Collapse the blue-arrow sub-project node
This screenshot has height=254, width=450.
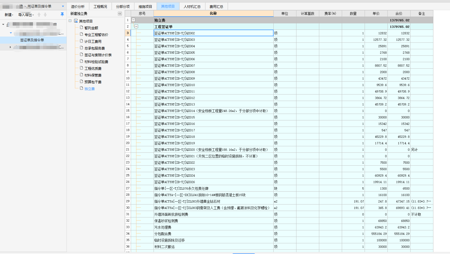pyautogui.click(x=11, y=33)
